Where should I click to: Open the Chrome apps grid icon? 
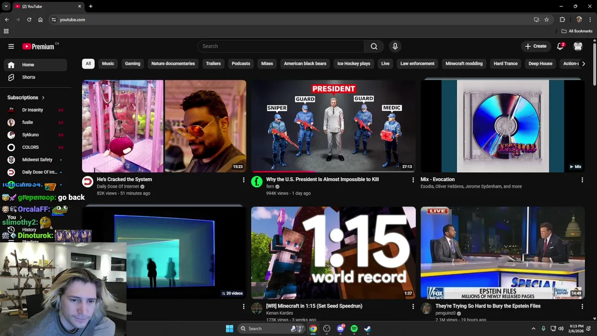click(6, 31)
